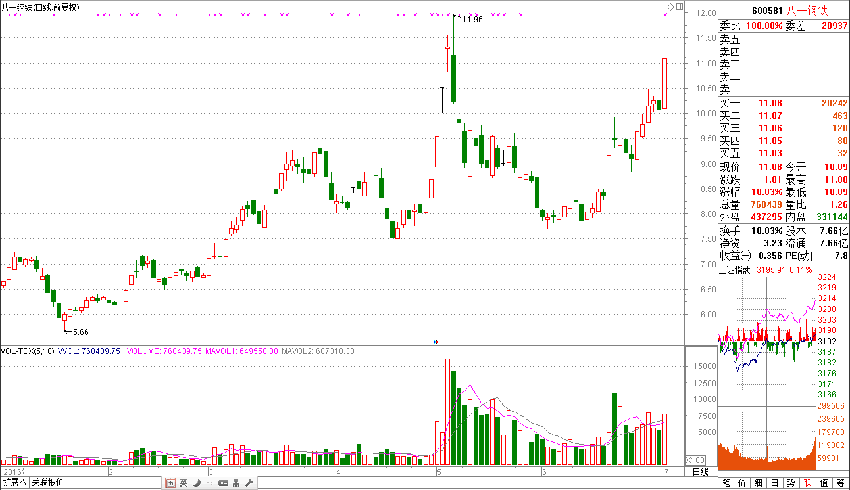This screenshot has width=850, height=490.
Task: Click the 委比 100.00% value
Action: [764, 26]
